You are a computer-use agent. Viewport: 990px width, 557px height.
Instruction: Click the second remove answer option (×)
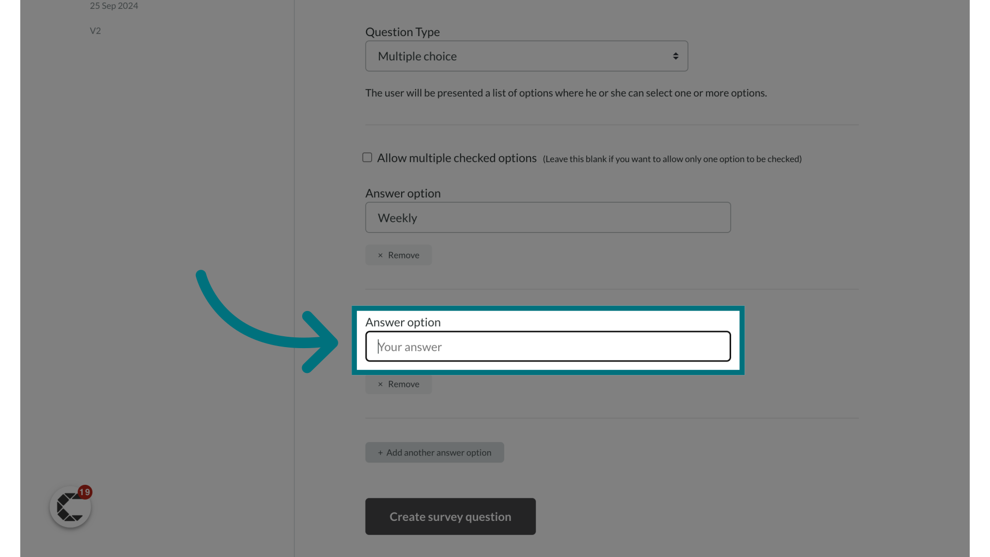(x=399, y=384)
